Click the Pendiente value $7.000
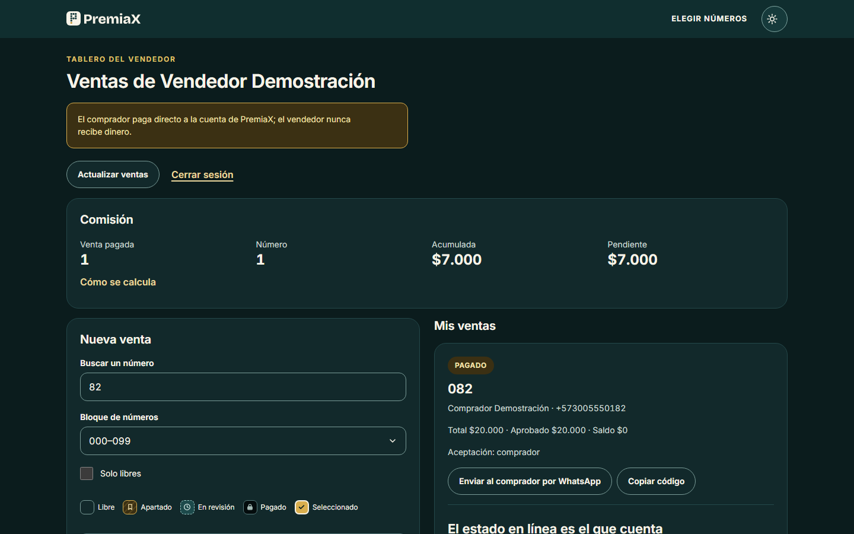 tap(632, 259)
